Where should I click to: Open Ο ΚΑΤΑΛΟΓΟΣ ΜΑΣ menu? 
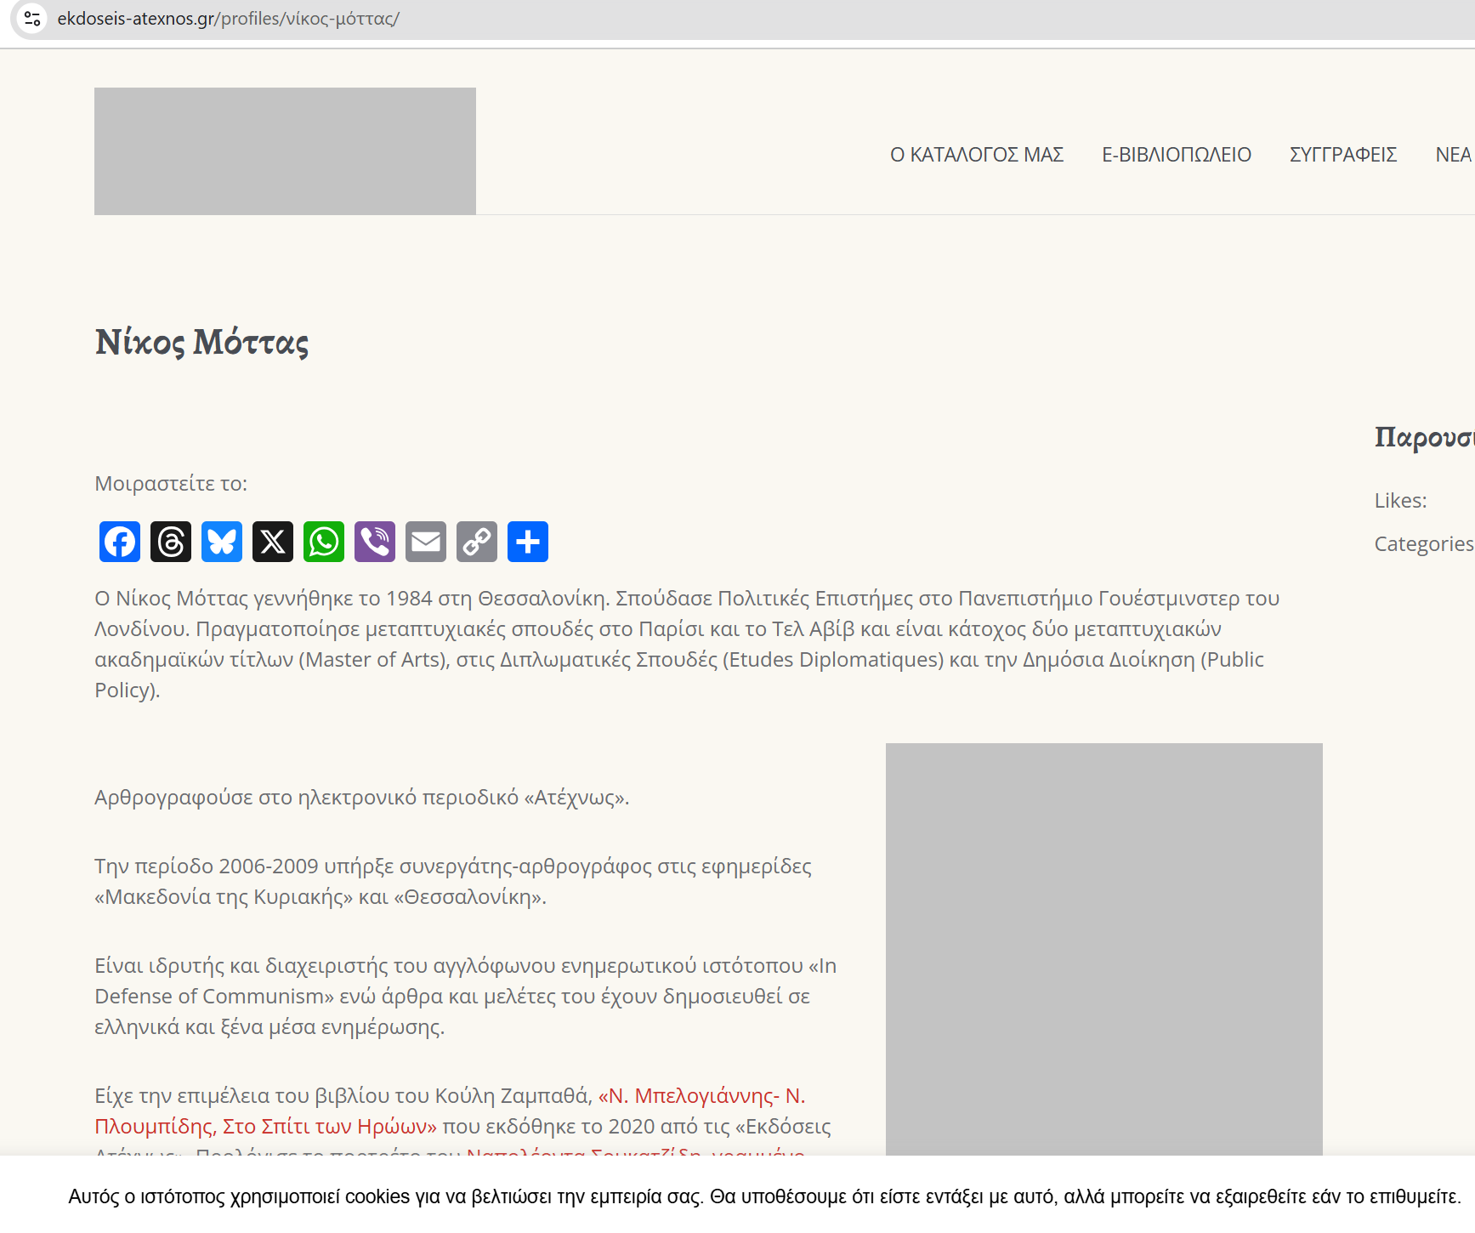coord(977,155)
